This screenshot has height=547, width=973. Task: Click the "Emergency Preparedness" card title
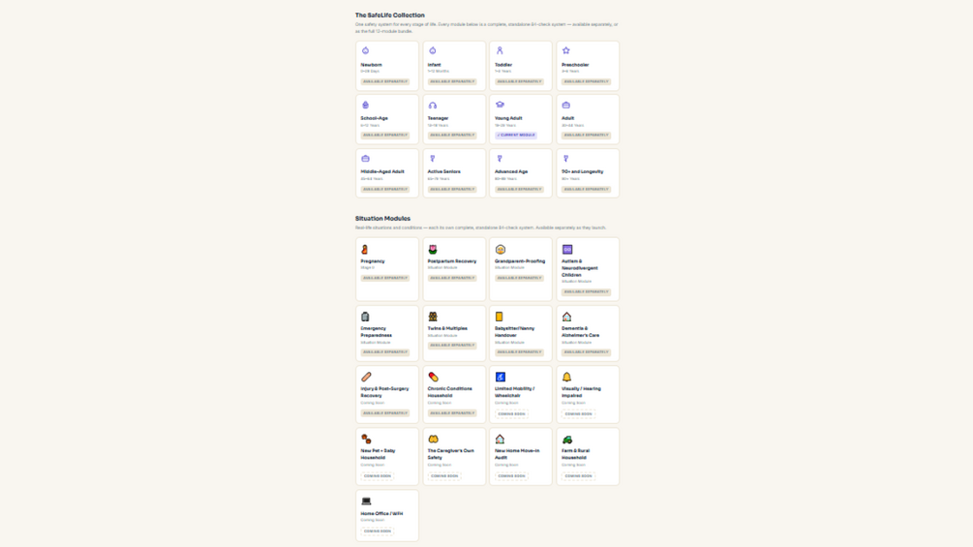[x=376, y=332]
